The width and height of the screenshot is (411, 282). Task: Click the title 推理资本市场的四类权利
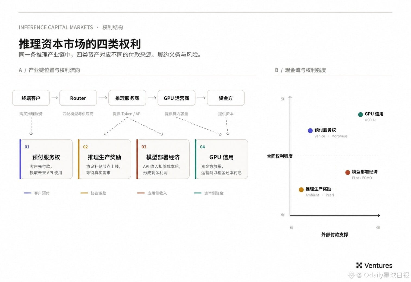[80, 44]
